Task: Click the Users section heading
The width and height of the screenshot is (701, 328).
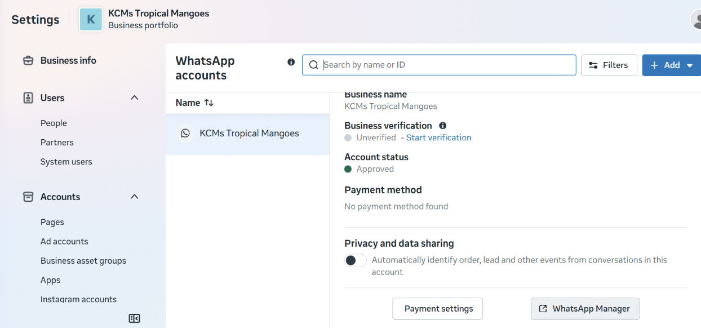Action: point(52,97)
